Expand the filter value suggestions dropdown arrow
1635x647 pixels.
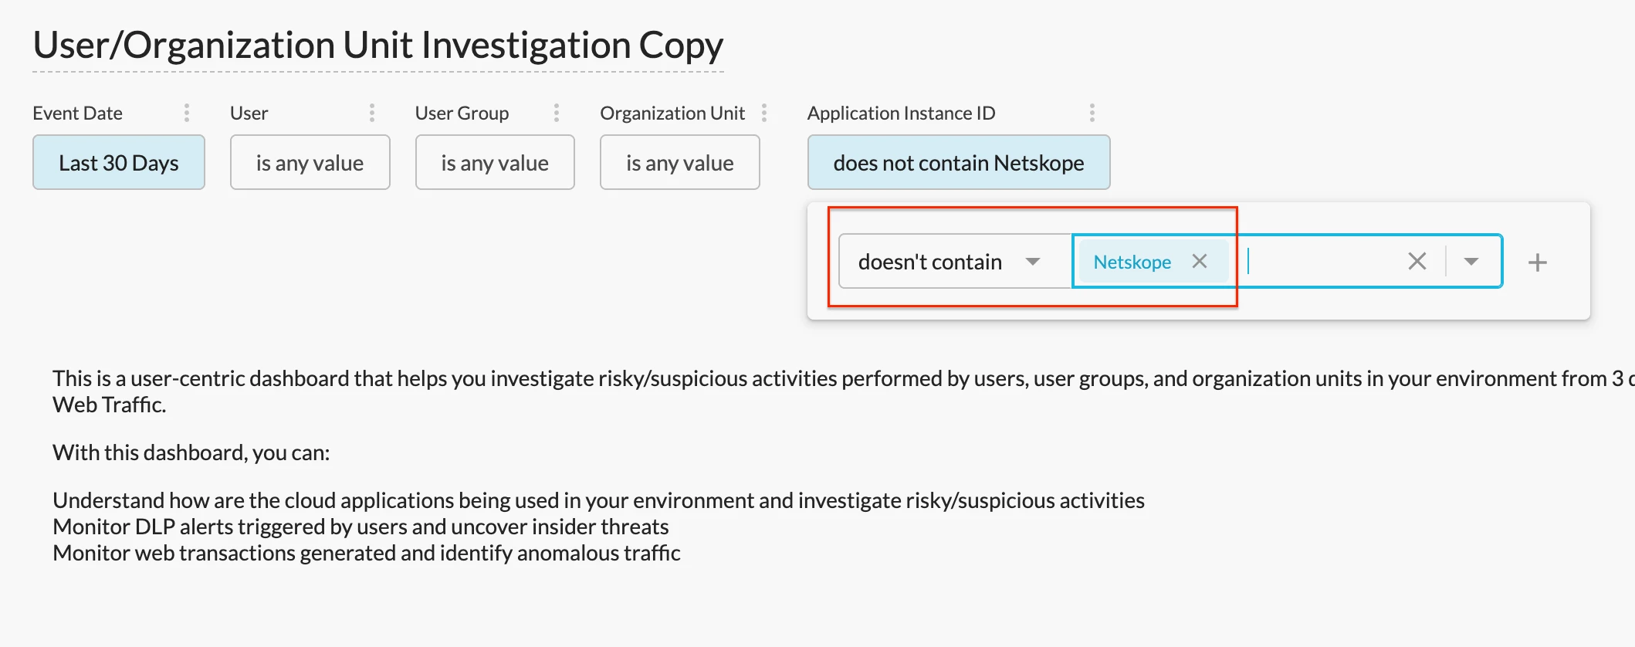point(1471,262)
